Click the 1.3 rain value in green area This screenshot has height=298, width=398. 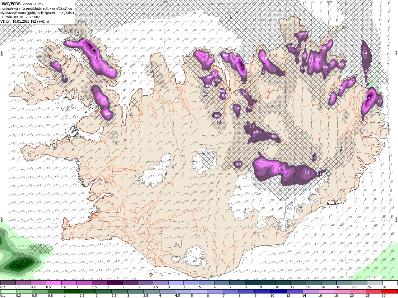click(19, 266)
